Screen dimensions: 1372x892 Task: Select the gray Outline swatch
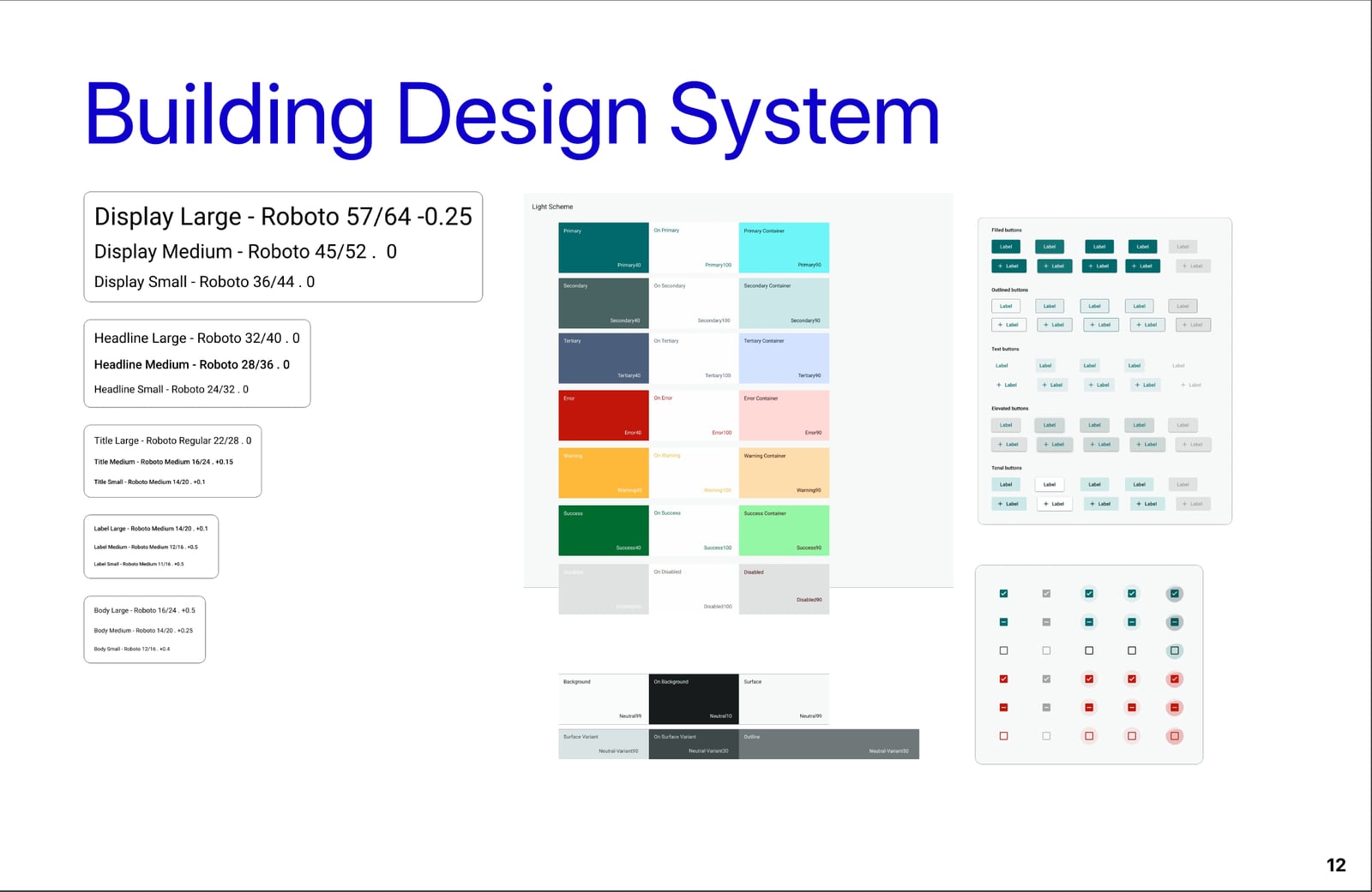[x=829, y=744]
